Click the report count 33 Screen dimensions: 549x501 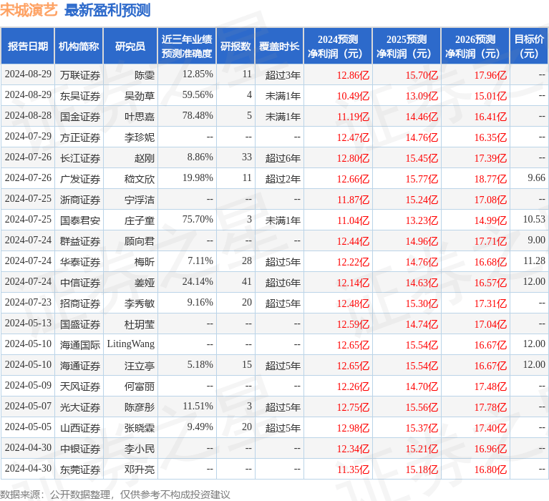tap(247, 157)
